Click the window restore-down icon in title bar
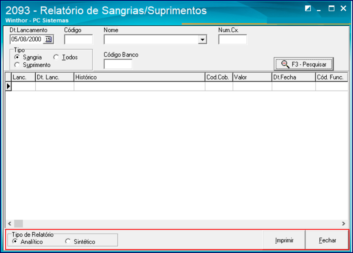This screenshot has width=353, height=253. (x=308, y=9)
